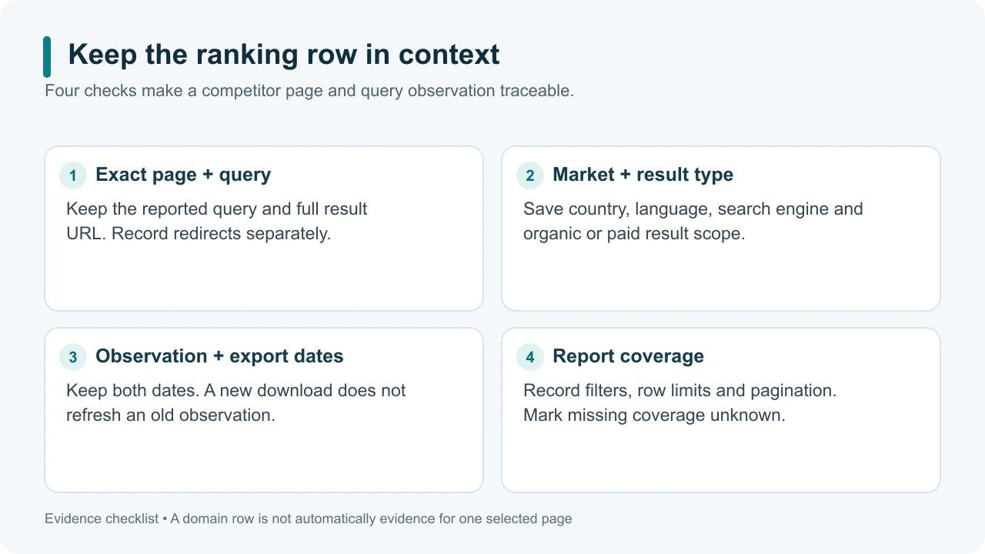Image resolution: width=985 pixels, height=554 pixels.
Task: Click the number 2 badge on the Market card
Action: coord(530,175)
